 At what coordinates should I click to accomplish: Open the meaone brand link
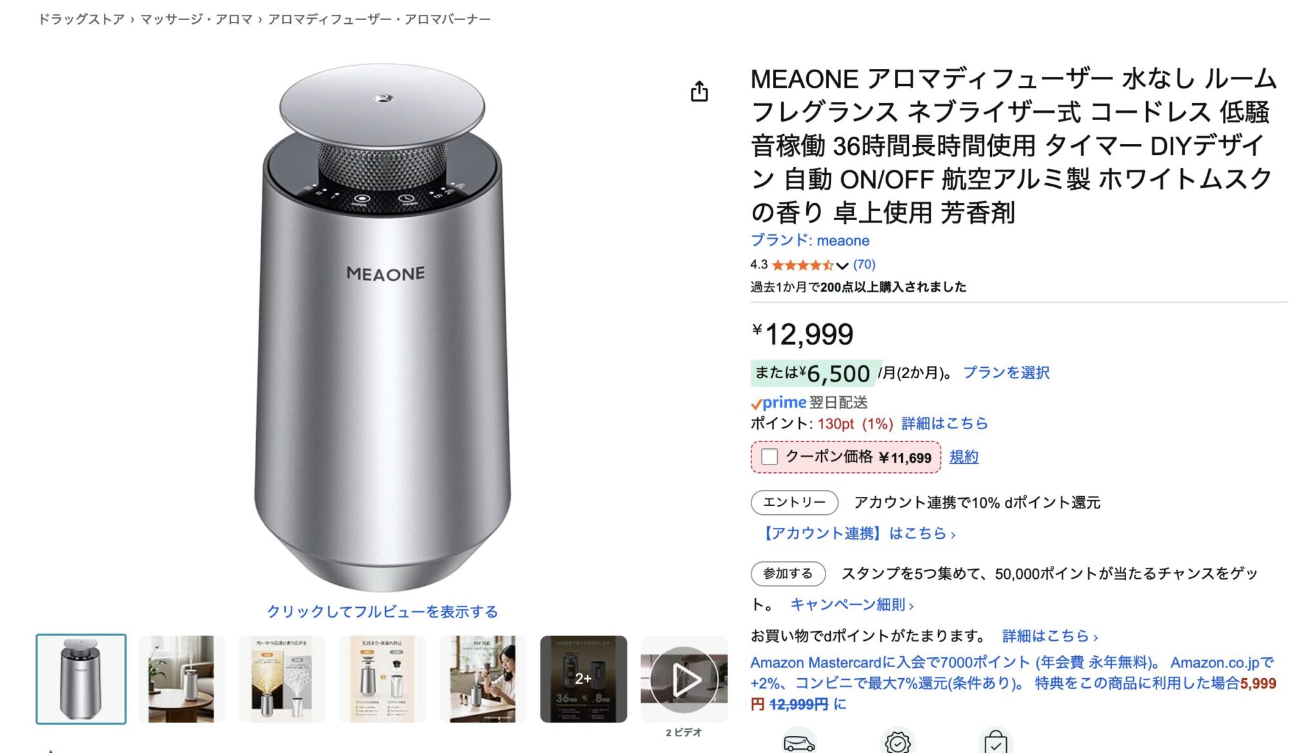pyautogui.click(x=809, y=241)
